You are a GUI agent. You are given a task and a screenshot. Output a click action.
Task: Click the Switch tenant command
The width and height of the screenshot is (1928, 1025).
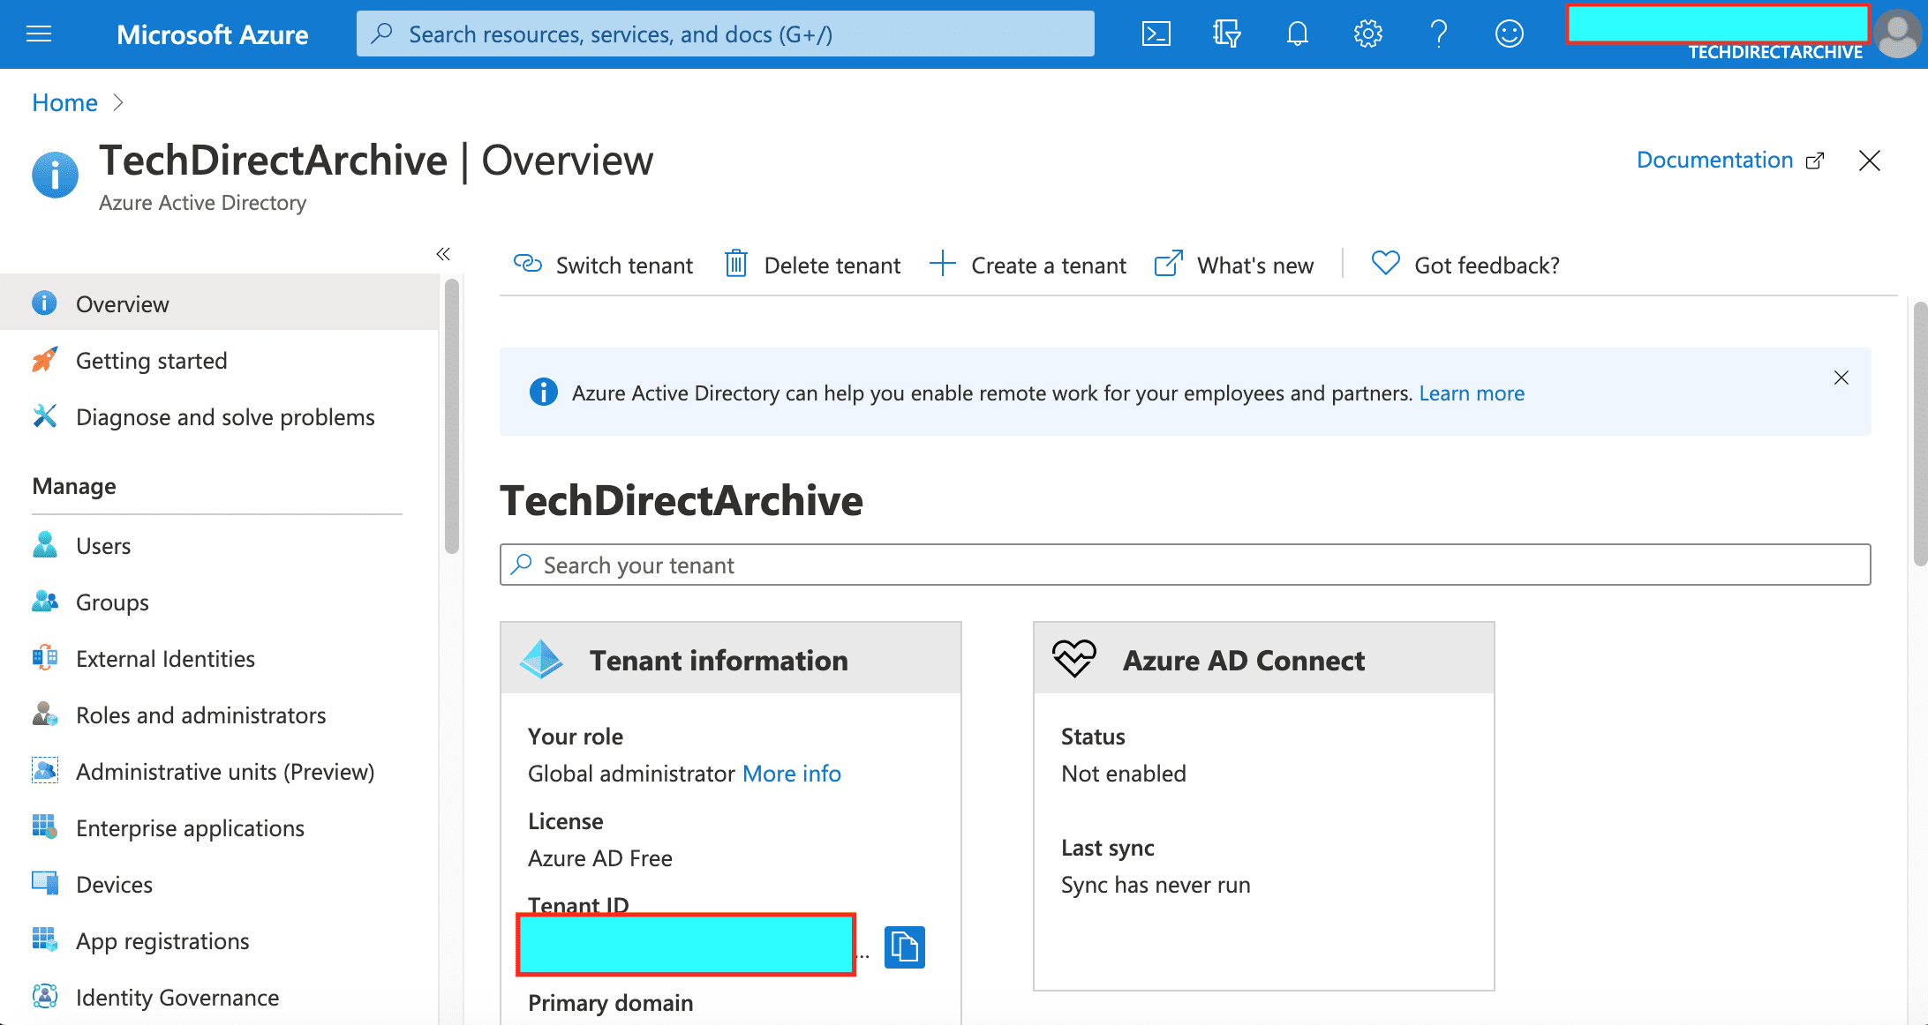pyautogui.click(x=604, y=265)
